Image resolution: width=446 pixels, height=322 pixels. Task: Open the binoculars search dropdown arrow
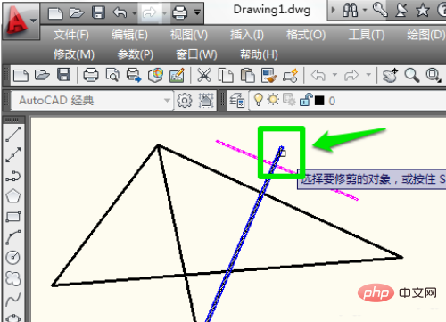pyautogui.click(x=365, y=11)
